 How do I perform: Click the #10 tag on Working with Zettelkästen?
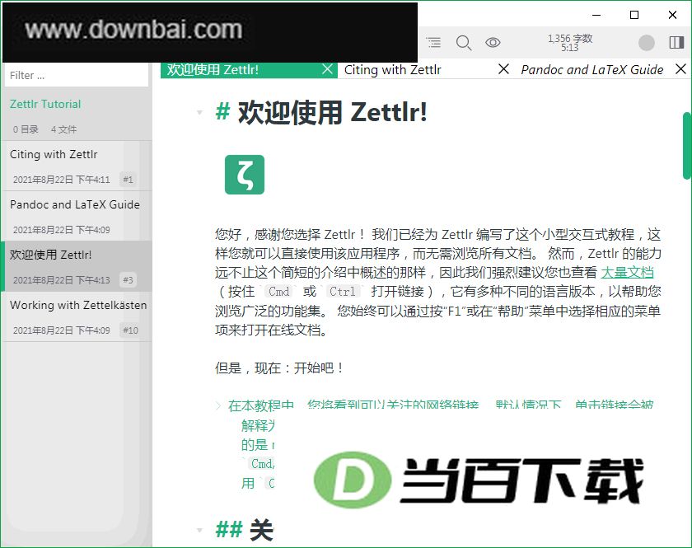click(131, 330)
